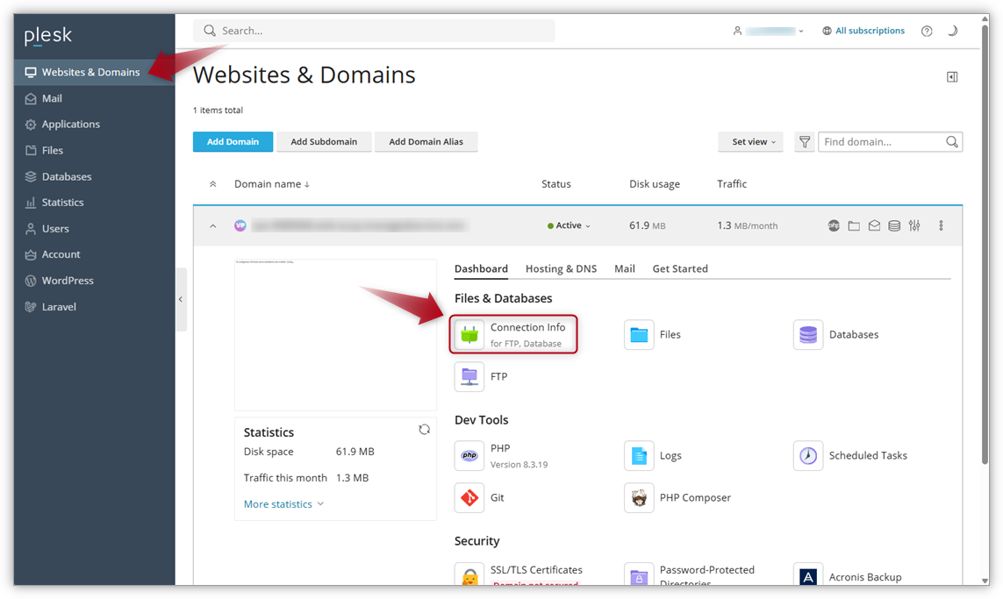The width and height of the screenshot is (1003, 599).
Task: Open the mail envelope icon on the domain row
Action: point(874,225)
